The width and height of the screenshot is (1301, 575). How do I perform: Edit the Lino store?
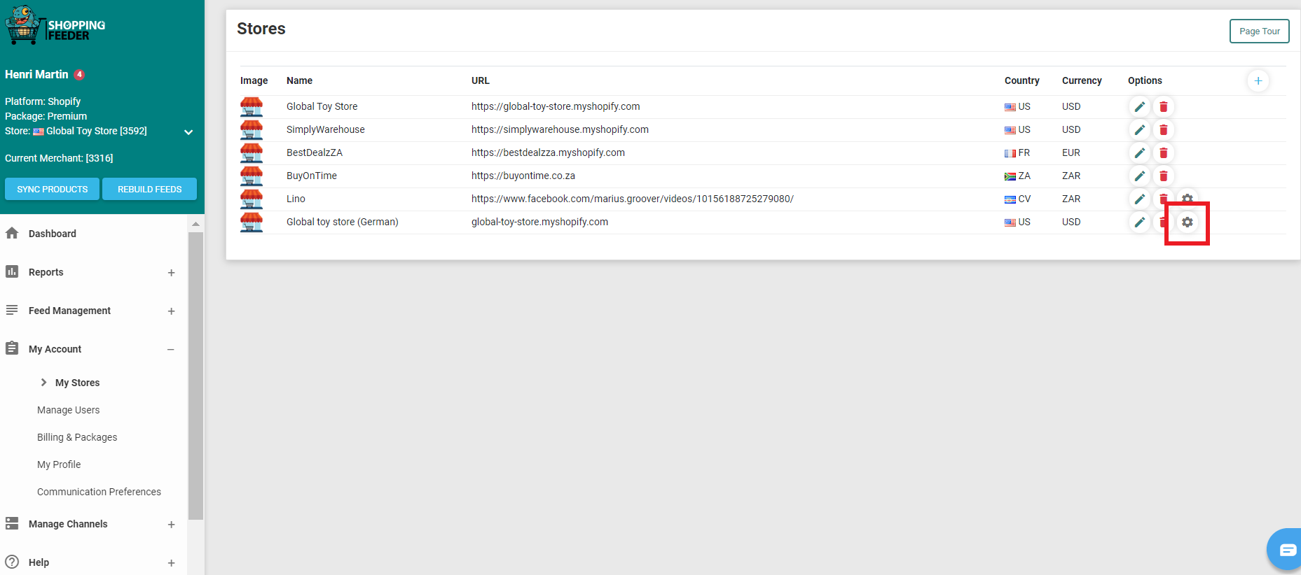click(x=1140, y=199)
